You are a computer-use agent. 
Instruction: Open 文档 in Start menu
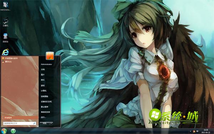pyautogui.click(x=43, y=69)
